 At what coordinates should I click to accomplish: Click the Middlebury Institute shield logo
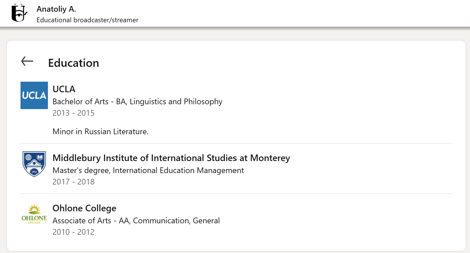34,164
